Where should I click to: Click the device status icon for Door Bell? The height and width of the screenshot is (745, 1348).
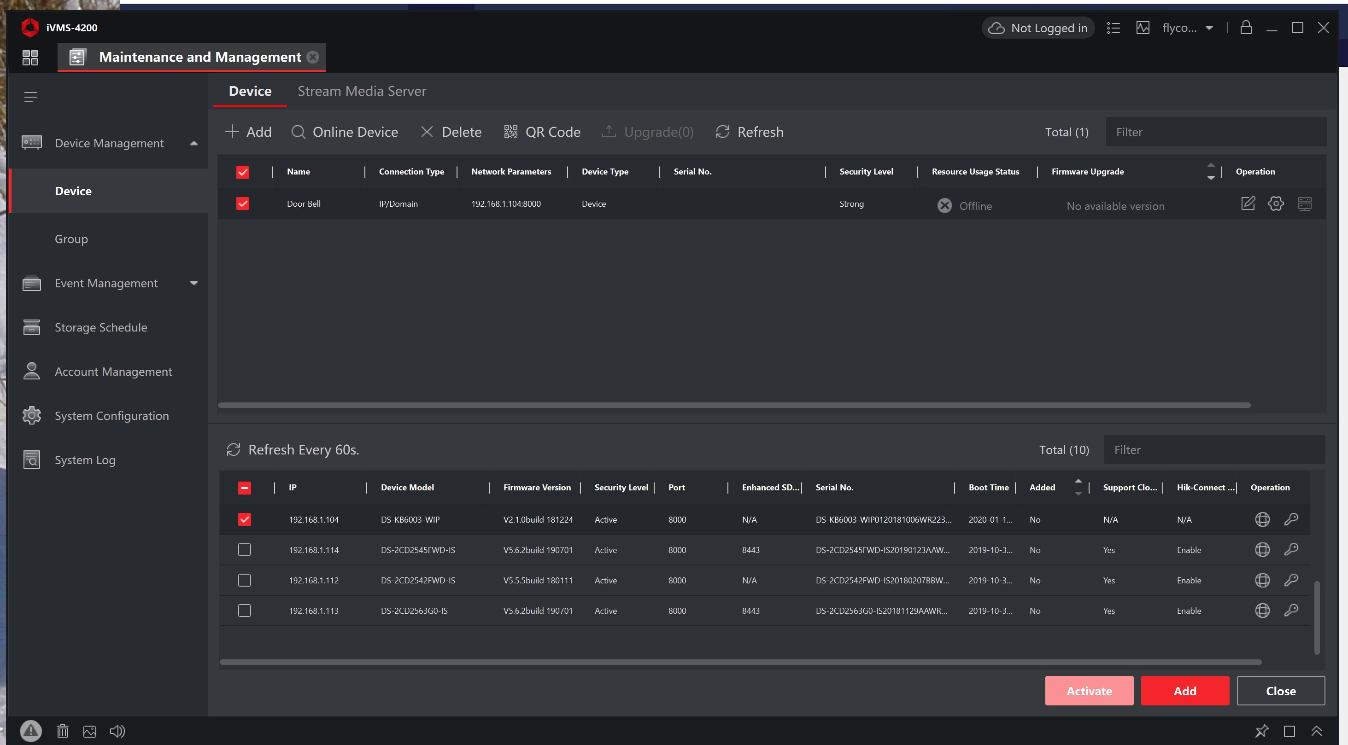1304,204
